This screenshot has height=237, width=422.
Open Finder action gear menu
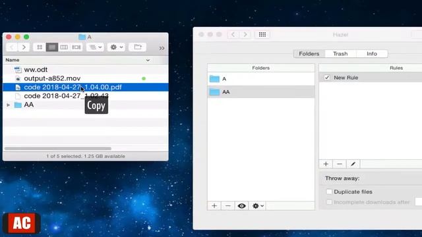coord(116,47)
